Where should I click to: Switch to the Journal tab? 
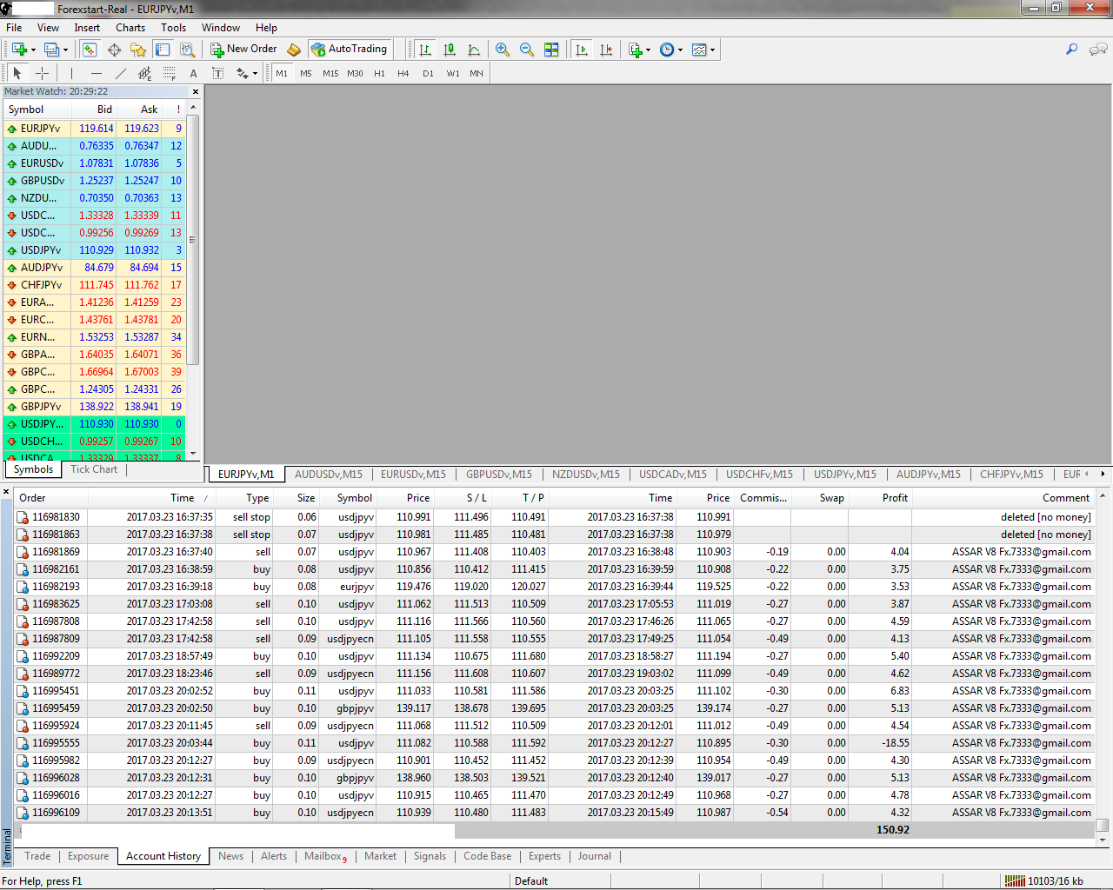coord(594,856)
